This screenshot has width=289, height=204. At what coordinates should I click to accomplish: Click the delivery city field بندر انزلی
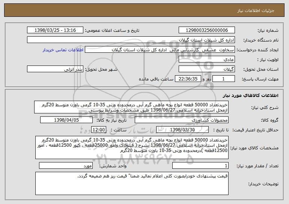click(55, 69)
